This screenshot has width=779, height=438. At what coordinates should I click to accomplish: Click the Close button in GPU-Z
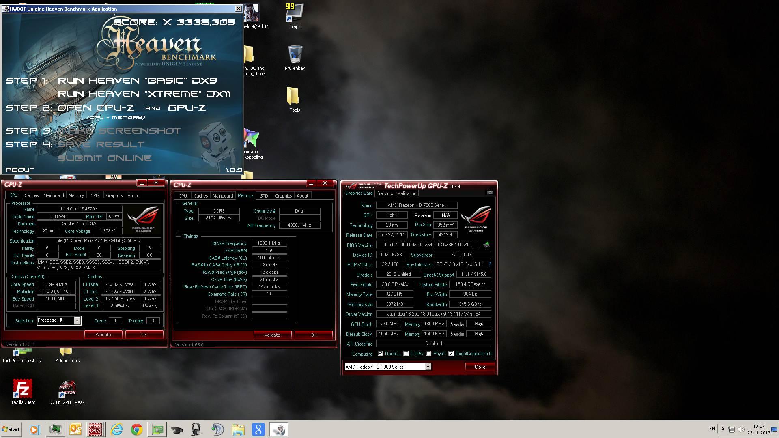click(x=480, y=367)
